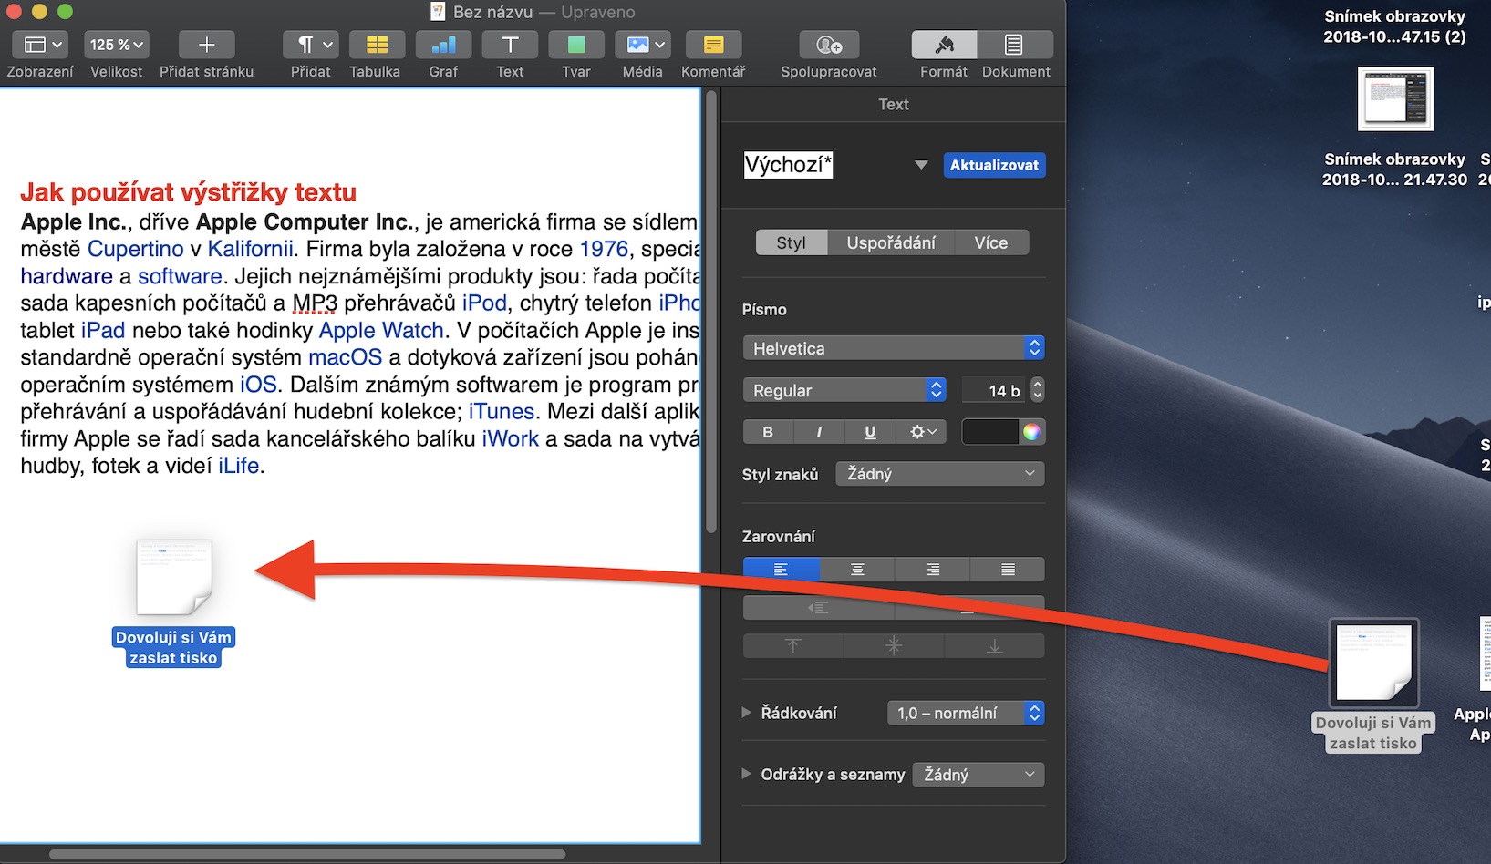Click the Apple Watch link in text
The image size is (1491, 864).
381,330
